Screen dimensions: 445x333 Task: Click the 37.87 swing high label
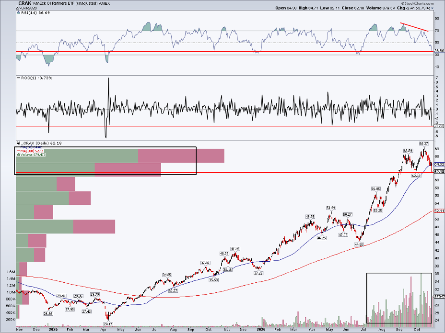205,263
